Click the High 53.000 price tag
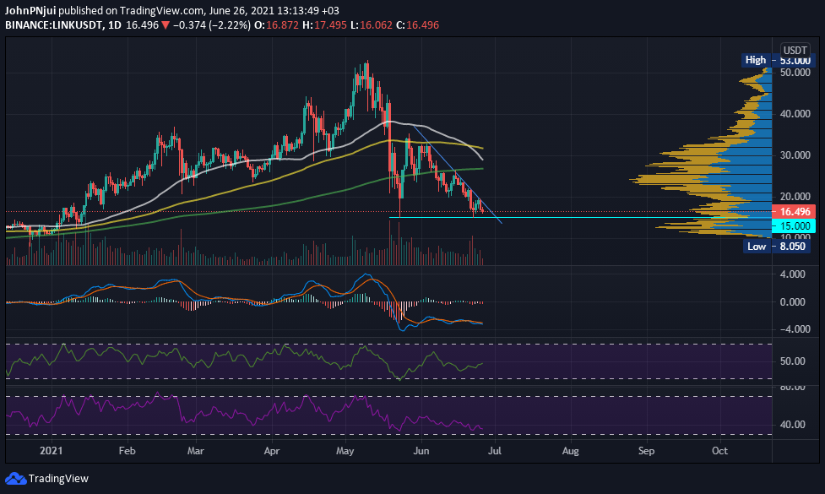825x494 pixels. 770,60
